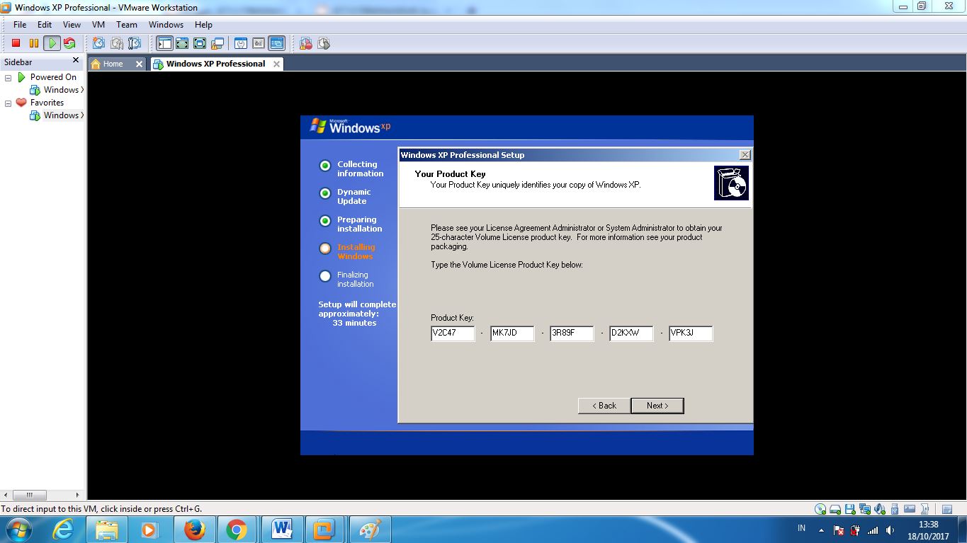Click the Revert to snapshot toolbar icon
The height and width of the screenshot is (543, 967).
pos(116,44)
